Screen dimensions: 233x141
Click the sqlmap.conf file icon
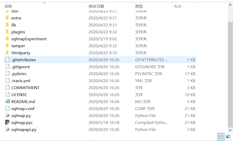click(7, 108)
